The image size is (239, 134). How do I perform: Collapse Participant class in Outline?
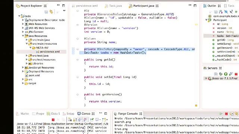(206, 20)
